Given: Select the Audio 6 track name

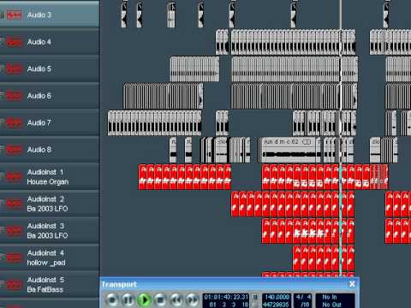Looking at the screenshot, I should [x=39, y=96].
